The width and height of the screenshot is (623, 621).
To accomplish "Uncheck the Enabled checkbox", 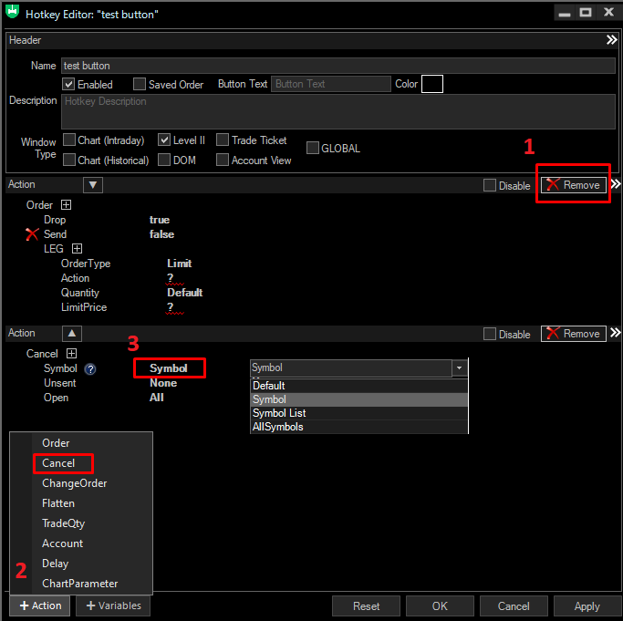I will [x=69, y=84].
